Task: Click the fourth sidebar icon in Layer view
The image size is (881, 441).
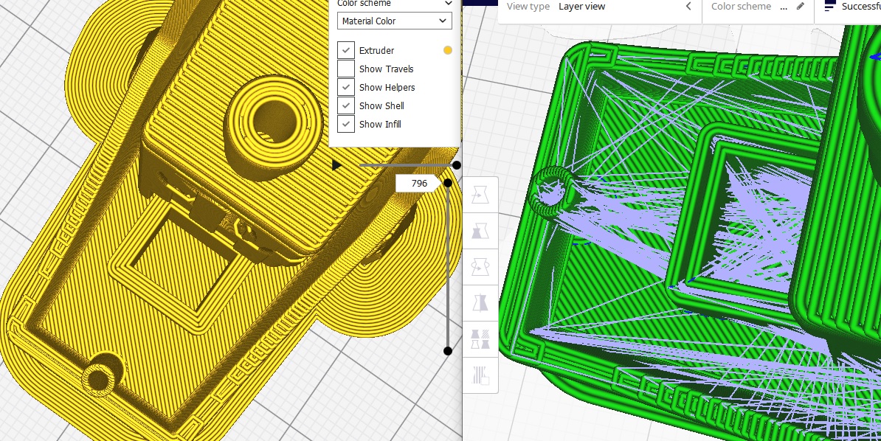Action: [480, 302]
